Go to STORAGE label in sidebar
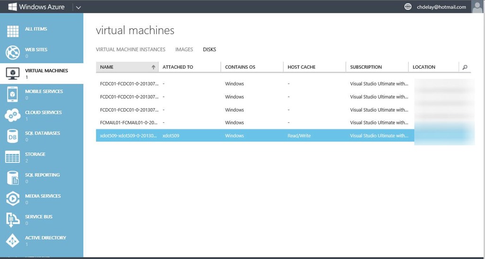This screenshot has height=259, width=485. (x=35, y=154)
